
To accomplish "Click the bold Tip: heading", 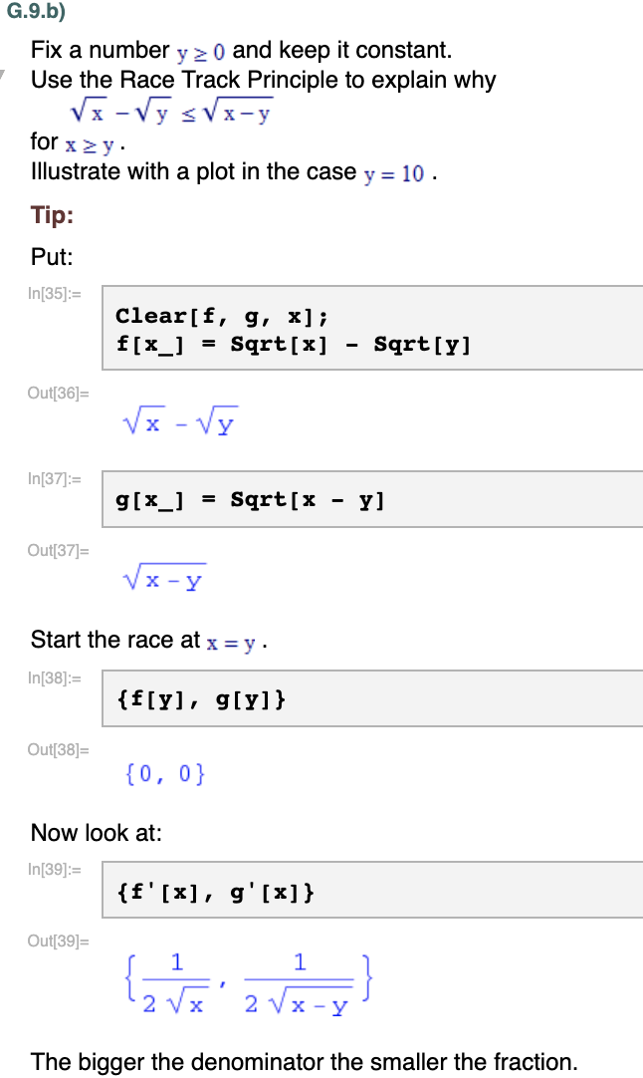I will tap(52, 215).
